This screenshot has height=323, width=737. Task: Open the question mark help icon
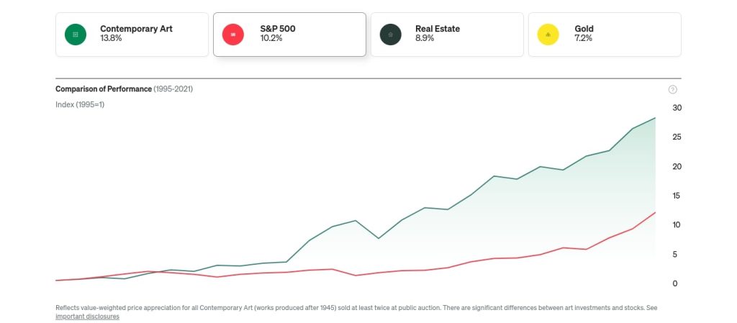coord(672,89)
